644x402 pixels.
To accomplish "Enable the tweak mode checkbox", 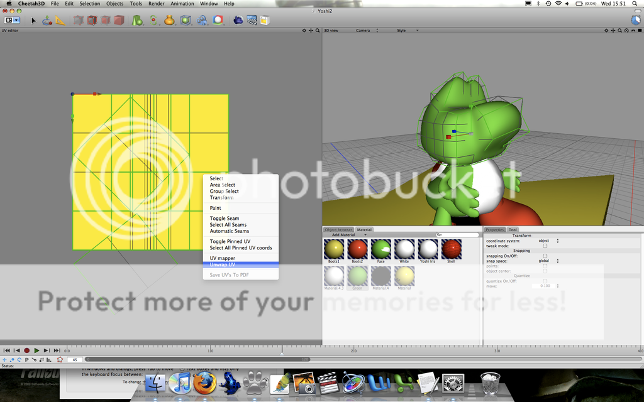I will pos(545,246).
